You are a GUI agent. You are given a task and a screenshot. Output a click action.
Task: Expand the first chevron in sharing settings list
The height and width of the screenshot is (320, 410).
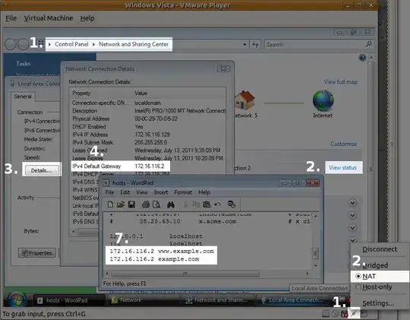pyautogui.click(x=352, y=203)
